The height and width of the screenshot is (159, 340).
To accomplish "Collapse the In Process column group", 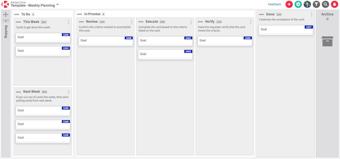I will [x=79, y=14].
